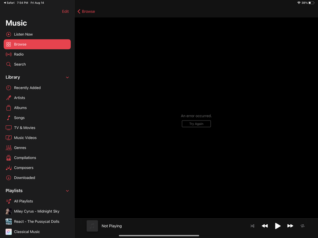Go to Search in the sidebar
The height and width of the screenshot is (238, 318).
pyautogui.click(x=37, y=64)
